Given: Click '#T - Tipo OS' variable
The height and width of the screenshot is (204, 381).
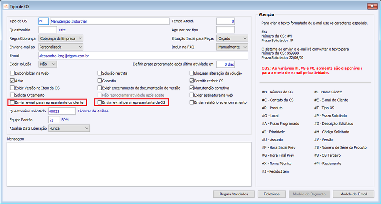Looking at the screenshot, I should coord(324,108).
